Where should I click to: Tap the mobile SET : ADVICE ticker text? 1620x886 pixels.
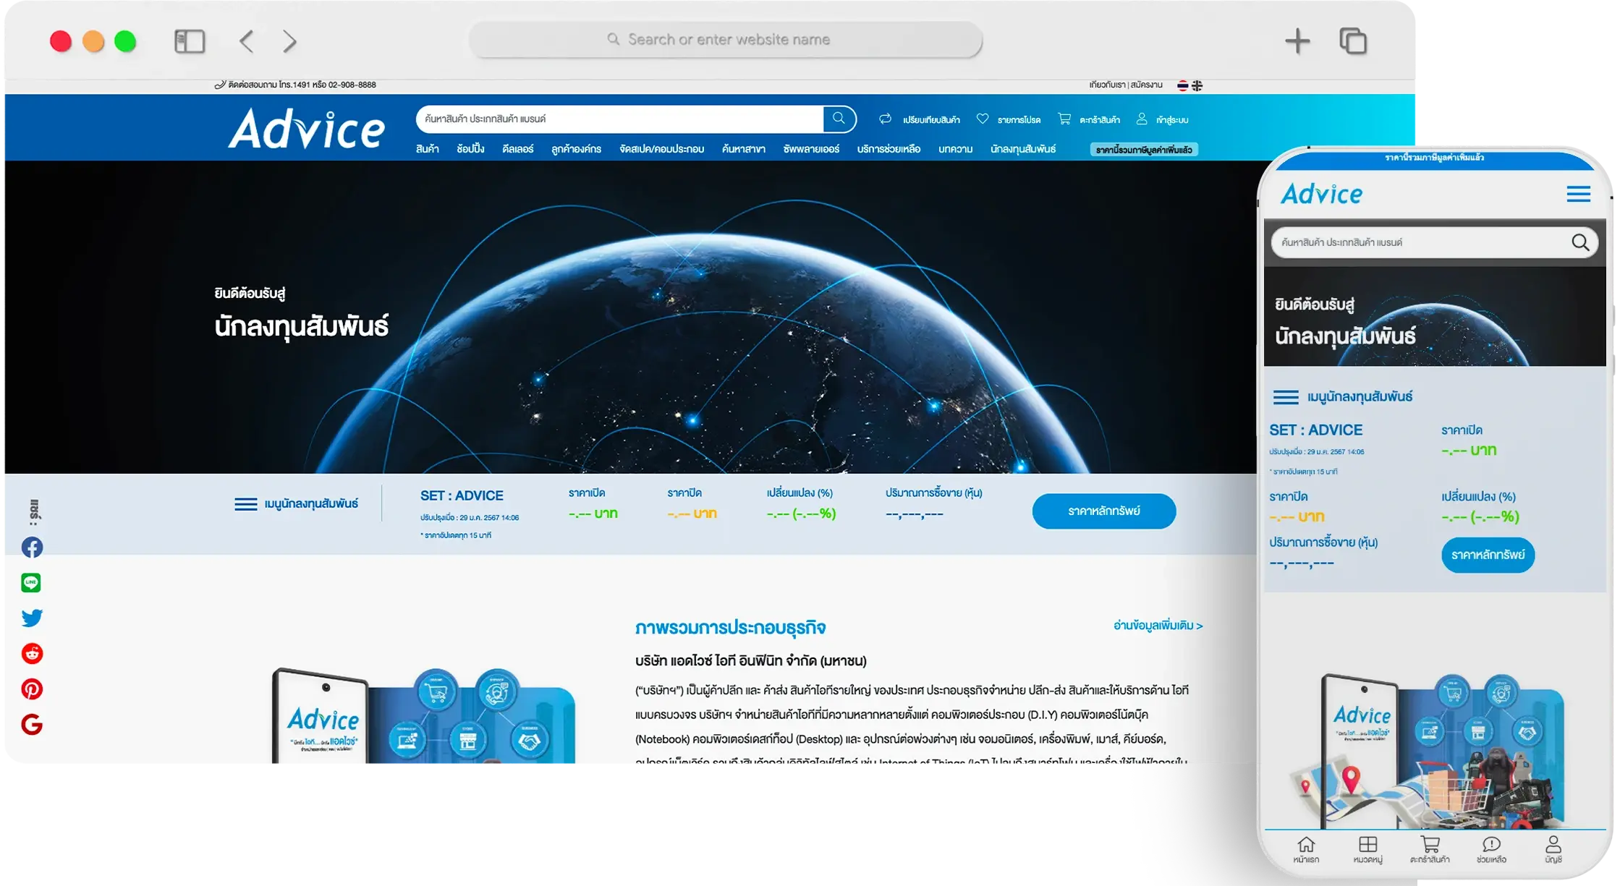tap(1315, 430)
